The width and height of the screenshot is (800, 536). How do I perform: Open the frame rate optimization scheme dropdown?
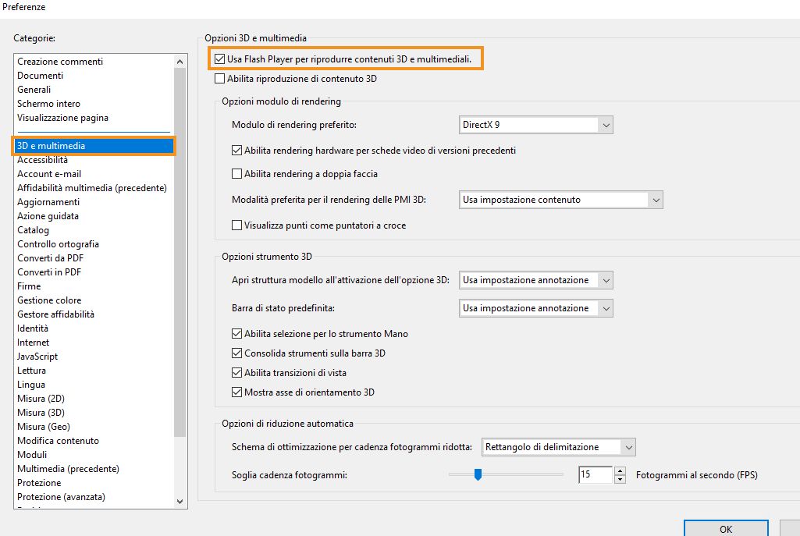pyautogui.click(x=629, y=446)
